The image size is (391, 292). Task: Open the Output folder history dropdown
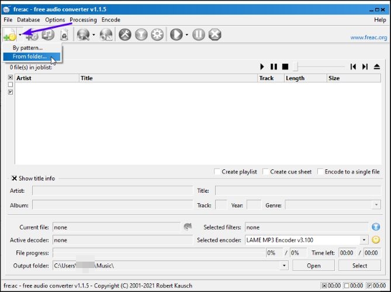tap(284, 266)
